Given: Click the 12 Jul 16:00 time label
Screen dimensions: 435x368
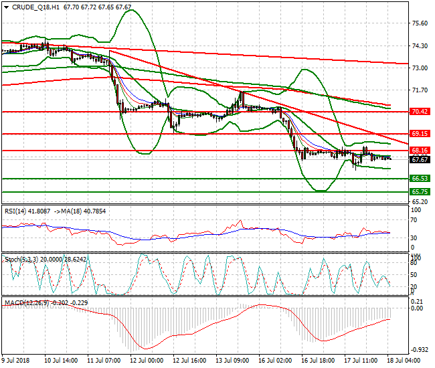Looking at the screenshot, I should click(x=189, y=361).
